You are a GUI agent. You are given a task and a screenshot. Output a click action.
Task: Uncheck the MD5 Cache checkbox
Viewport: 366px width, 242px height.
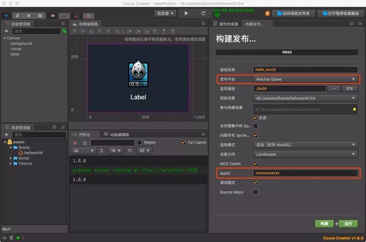256,163
